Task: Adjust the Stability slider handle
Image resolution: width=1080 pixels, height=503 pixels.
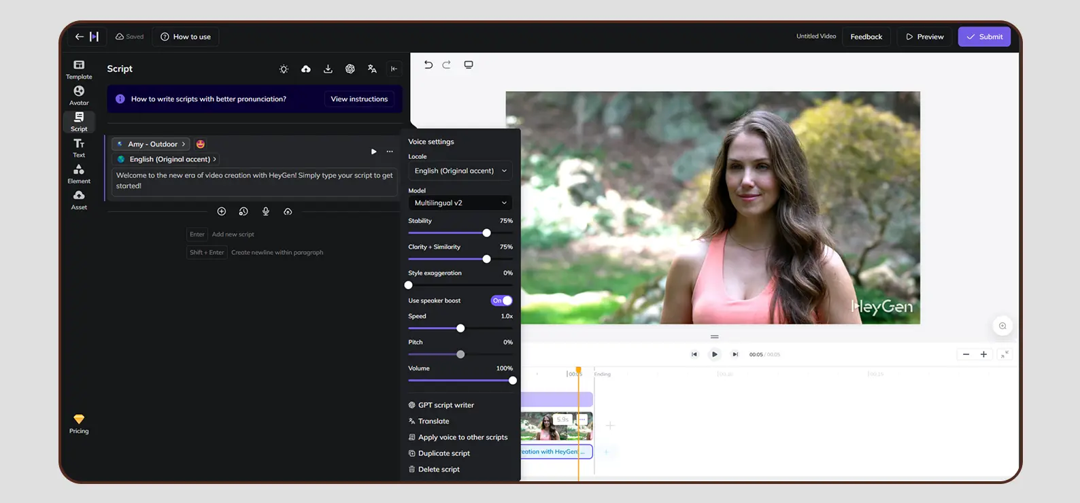Action: (486, 233)
